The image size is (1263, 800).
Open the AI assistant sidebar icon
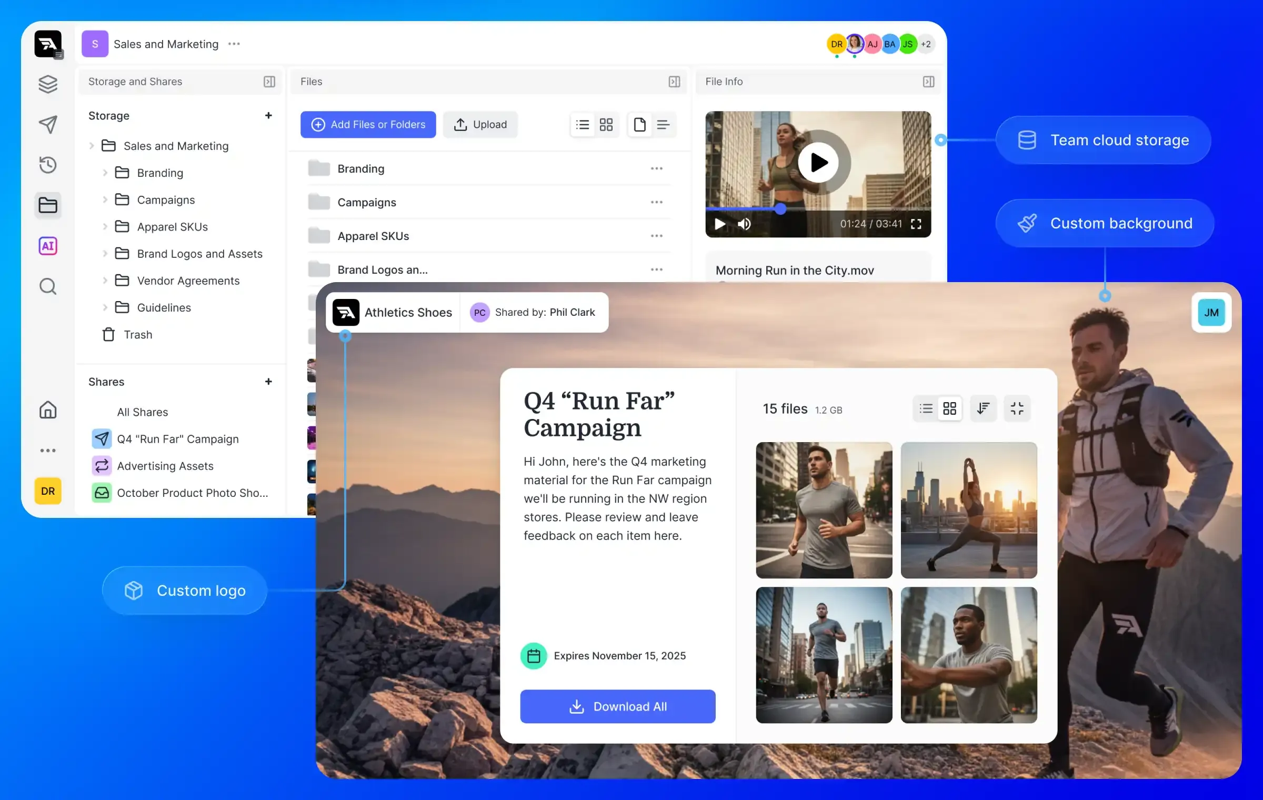click(48, 246)
